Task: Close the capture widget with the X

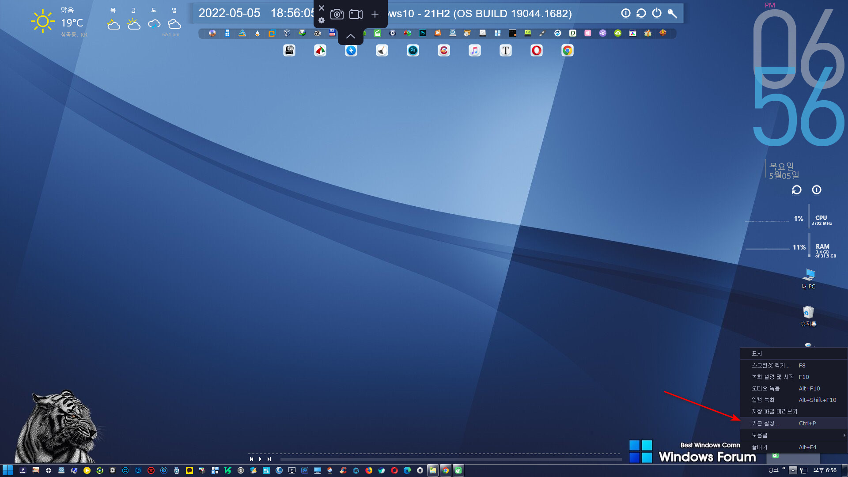Action: 322,8
